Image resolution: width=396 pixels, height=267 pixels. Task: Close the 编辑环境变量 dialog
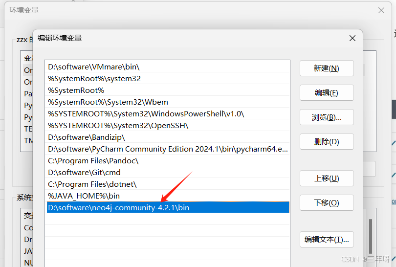pyautogui.click(x=352, y=38)
